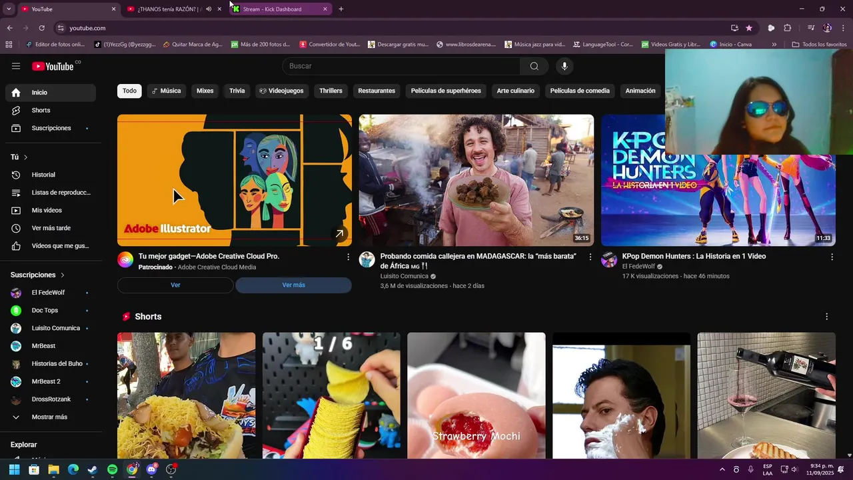Click the bookmark star in address bar

749,28
